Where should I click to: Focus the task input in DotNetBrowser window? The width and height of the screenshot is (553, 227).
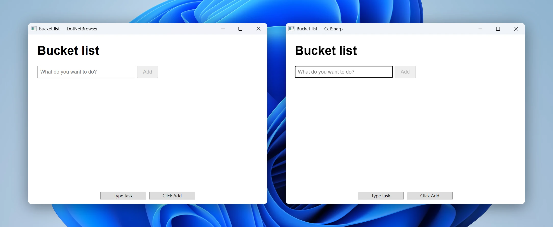pyautogui.click(x=86, y=72)
